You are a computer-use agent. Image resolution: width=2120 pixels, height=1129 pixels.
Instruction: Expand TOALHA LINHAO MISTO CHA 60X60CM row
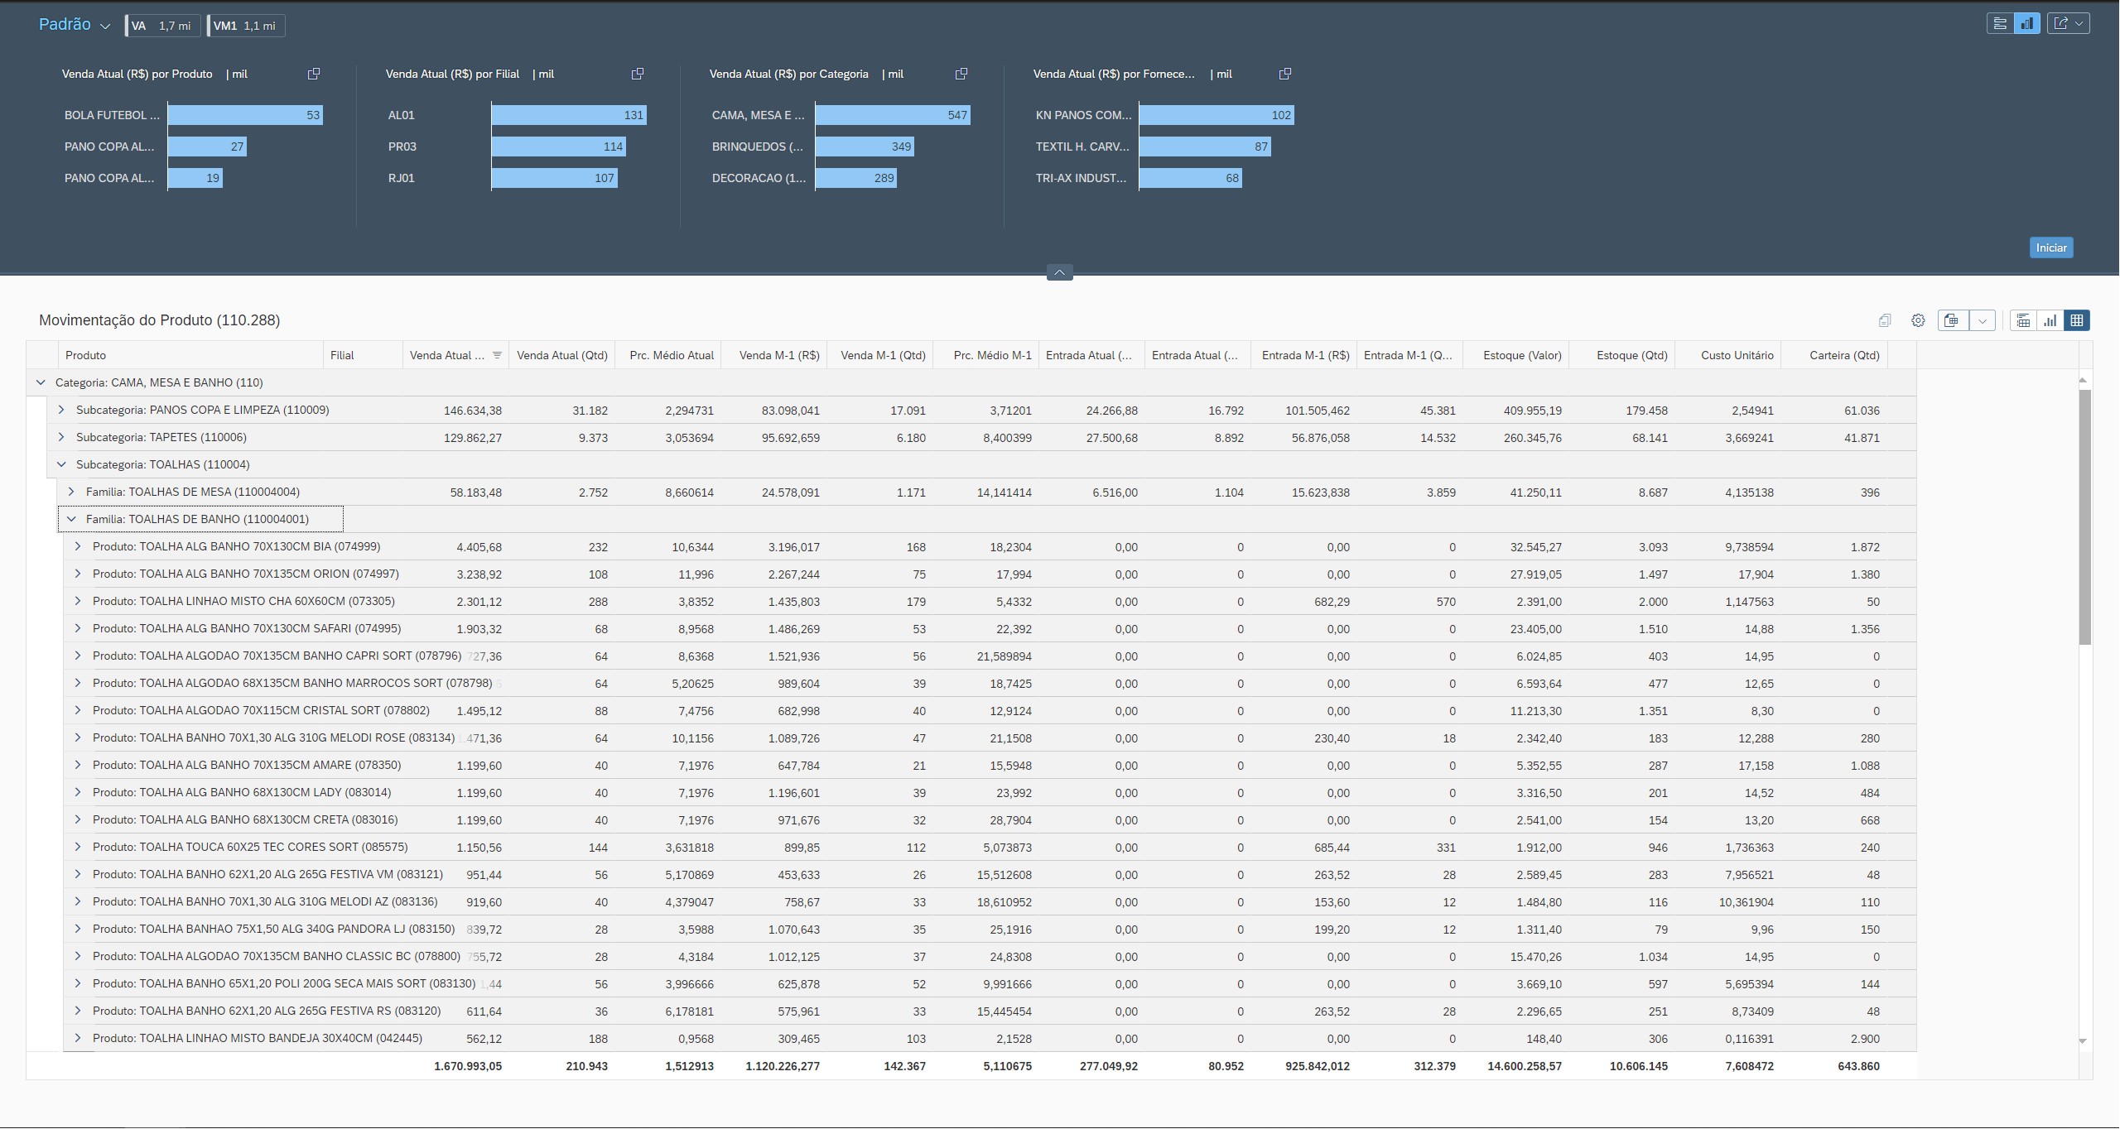pos(78,601)
